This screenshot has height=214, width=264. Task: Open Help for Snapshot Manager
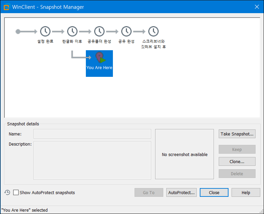pos(246,192)
